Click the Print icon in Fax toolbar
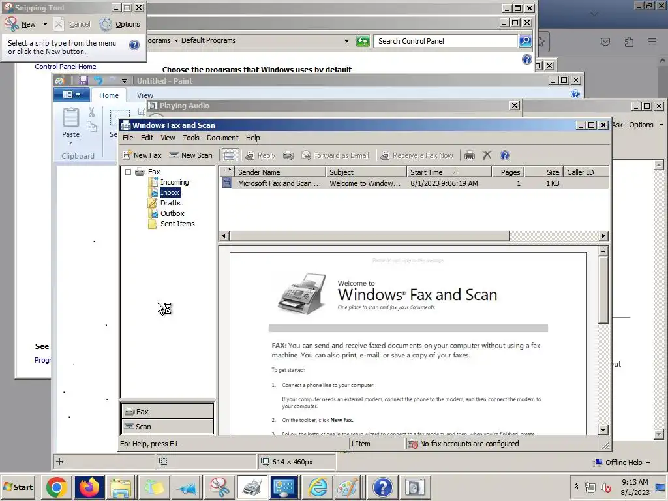Screen dimensions: 668x501 click(470, 155)
